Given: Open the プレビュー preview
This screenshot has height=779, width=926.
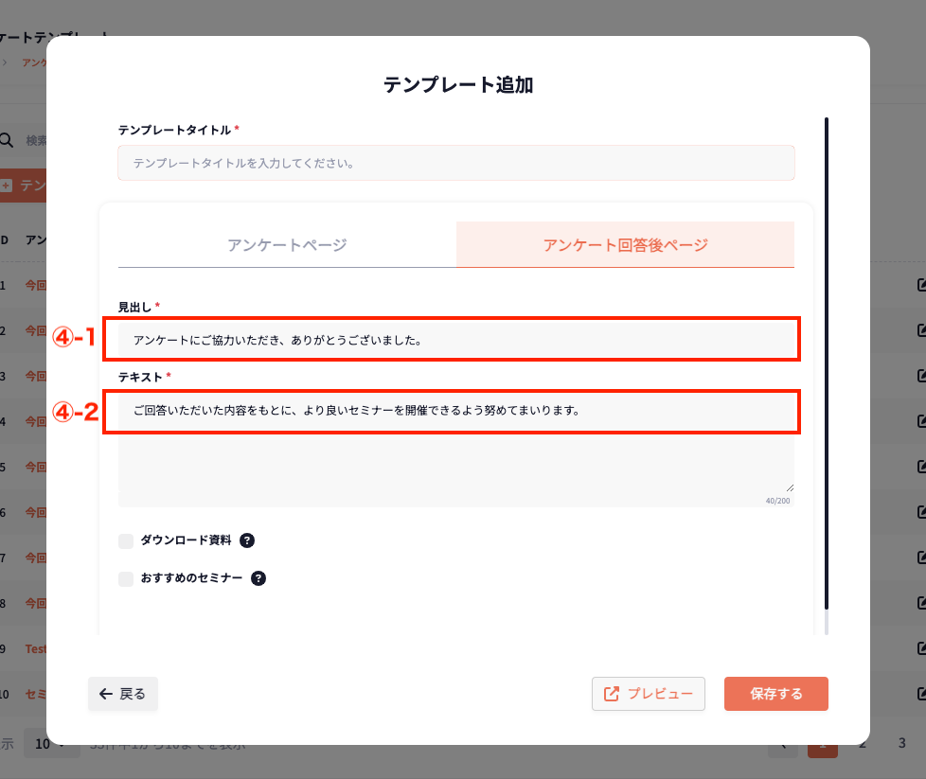Looking at the screenshot, I should pyautogui.click(x=648, y=694).
